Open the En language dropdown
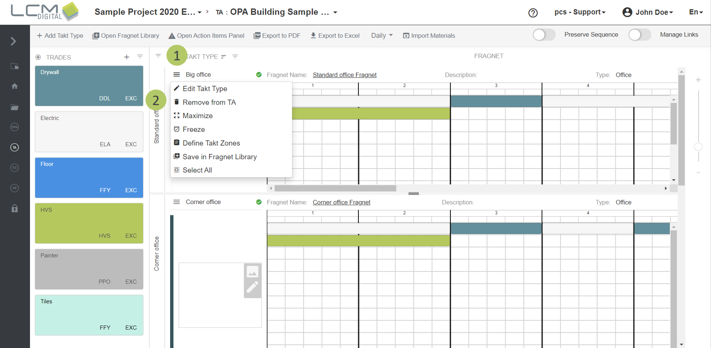This screenshot has width=711, height=348. pos(695,12)
